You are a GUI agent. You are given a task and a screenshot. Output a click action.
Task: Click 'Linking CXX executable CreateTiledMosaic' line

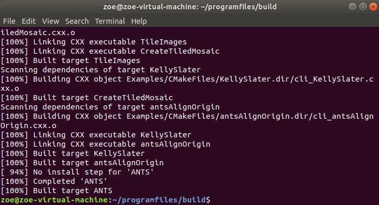[x=110, y=51]
